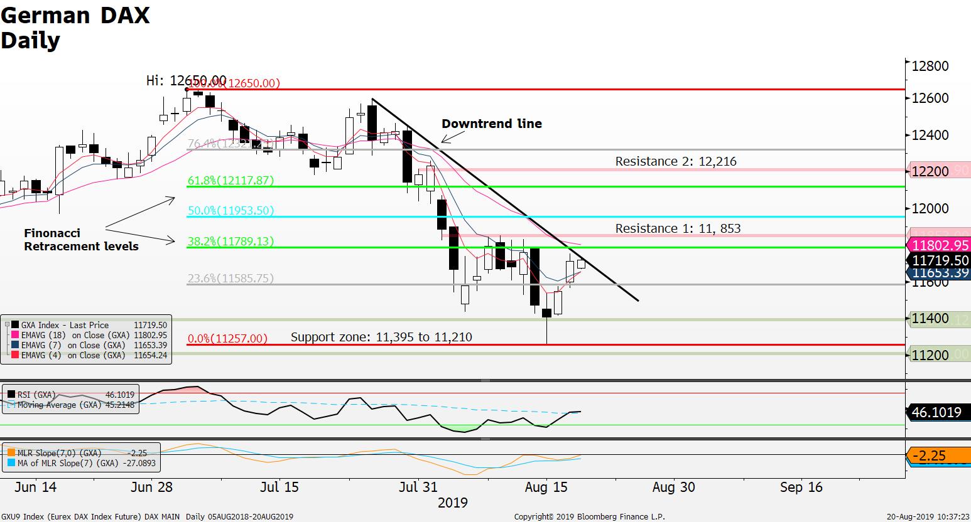Click the Support zone: 11,395 to 11,210 label
The width and height of the screenshot is (971, 522).
pos(381,338)
